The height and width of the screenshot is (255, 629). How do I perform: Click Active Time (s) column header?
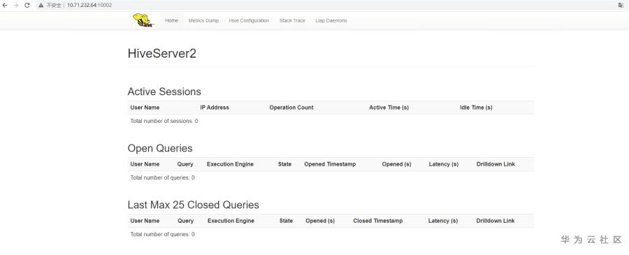click(x=389, y=108)
